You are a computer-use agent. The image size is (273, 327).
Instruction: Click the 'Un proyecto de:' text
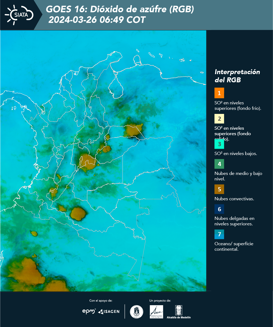[x=160, y=301]
